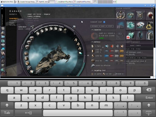
Task: Switch to the Agents tab
Action: pos(128,42)
